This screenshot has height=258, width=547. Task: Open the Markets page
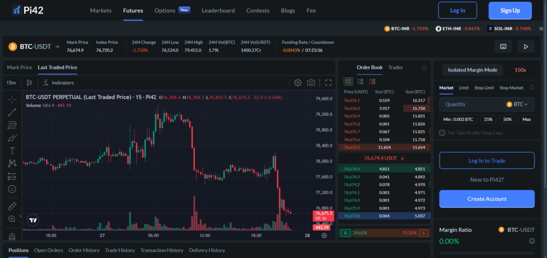click(x=101, y=11)
